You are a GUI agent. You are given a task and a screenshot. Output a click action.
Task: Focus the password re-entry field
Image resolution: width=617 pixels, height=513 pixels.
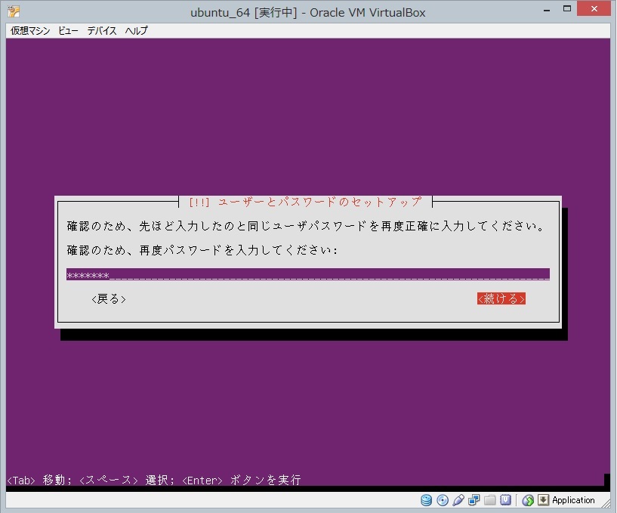coord(308,274)
